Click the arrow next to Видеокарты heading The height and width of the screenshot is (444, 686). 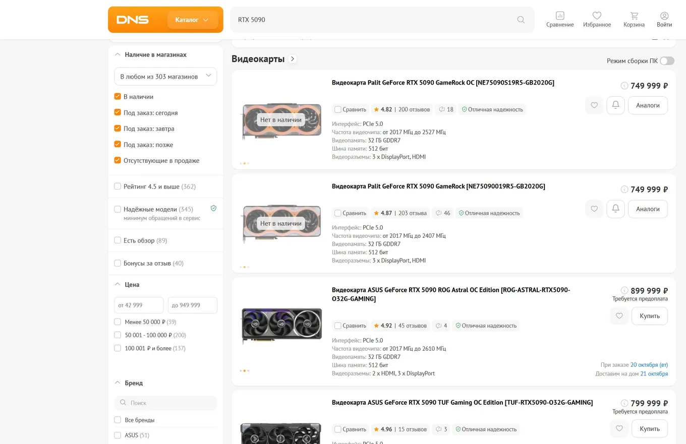click(x=293, y=59)
